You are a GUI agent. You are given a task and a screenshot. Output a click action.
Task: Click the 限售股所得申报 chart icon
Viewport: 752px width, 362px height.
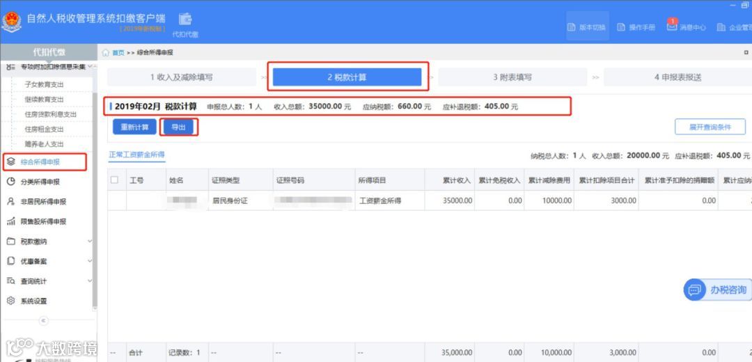(x=12, y=221)
